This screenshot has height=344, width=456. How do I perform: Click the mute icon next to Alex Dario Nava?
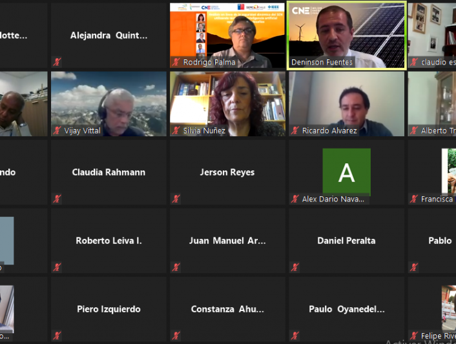click(295, 199)
